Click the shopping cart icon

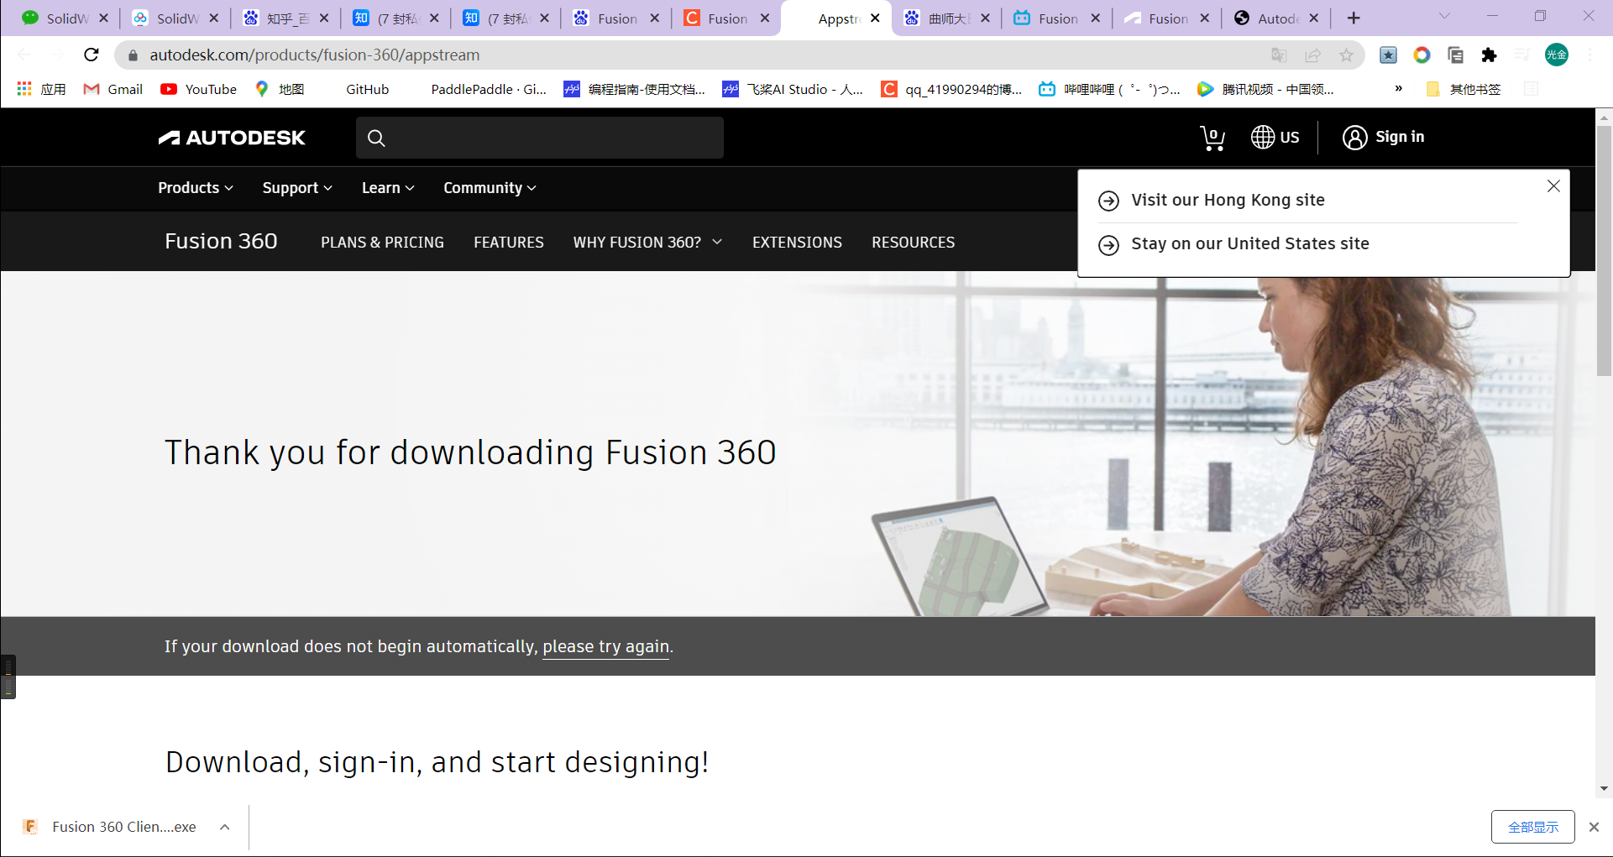tap(1212, 138)
